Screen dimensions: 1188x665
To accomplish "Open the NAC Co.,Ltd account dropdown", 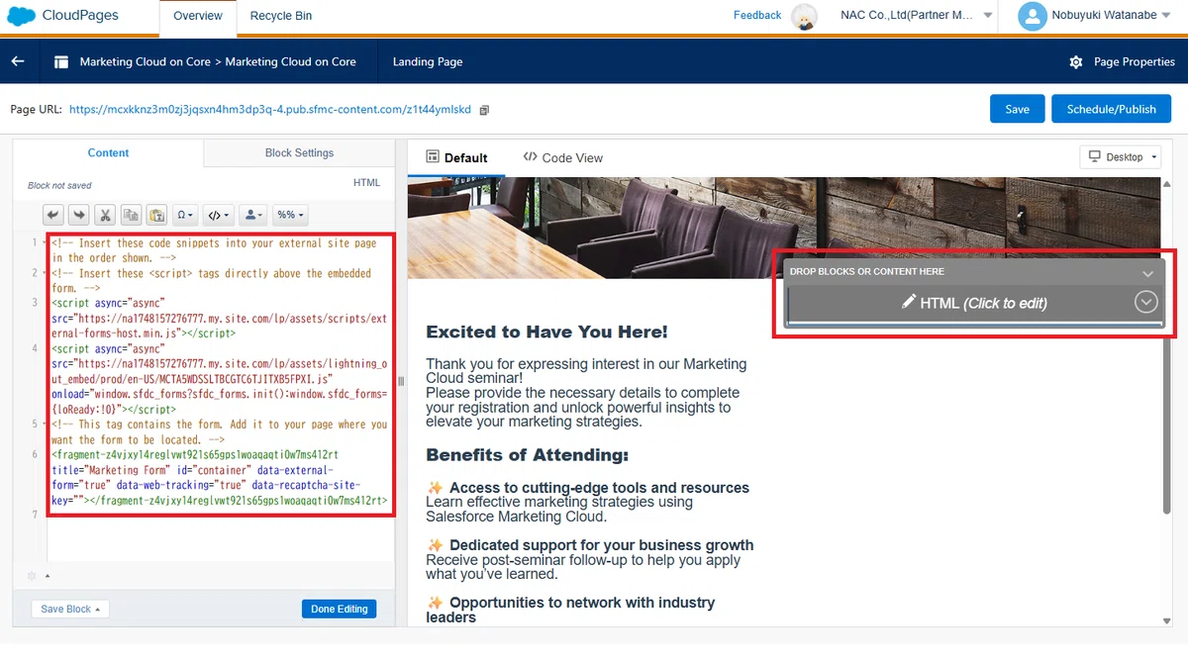I will 988,15.
